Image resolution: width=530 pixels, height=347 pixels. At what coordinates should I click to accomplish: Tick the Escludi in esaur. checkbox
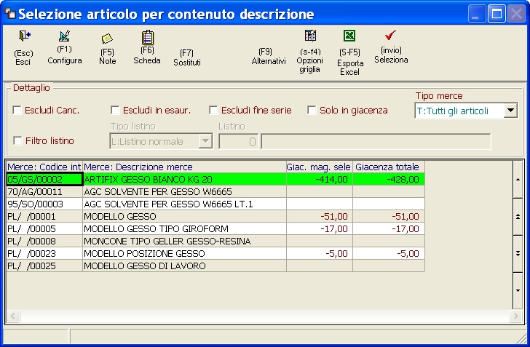click(115, 110)
